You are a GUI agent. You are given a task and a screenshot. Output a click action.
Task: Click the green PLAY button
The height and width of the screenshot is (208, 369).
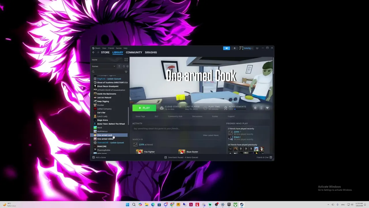144,108
